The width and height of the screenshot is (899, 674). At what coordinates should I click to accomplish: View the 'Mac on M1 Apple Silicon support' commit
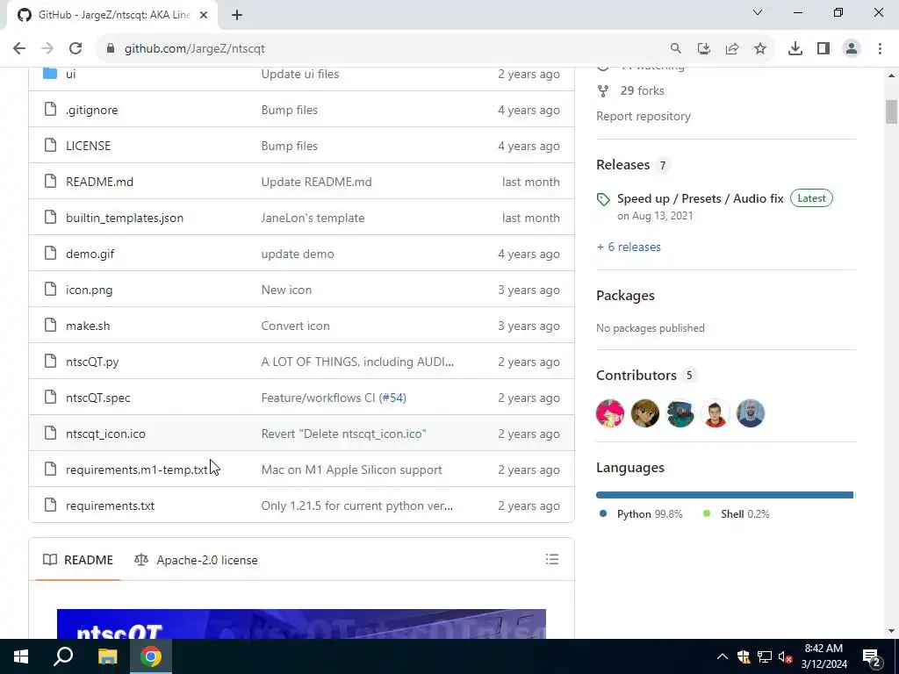[x=351, y=470]
